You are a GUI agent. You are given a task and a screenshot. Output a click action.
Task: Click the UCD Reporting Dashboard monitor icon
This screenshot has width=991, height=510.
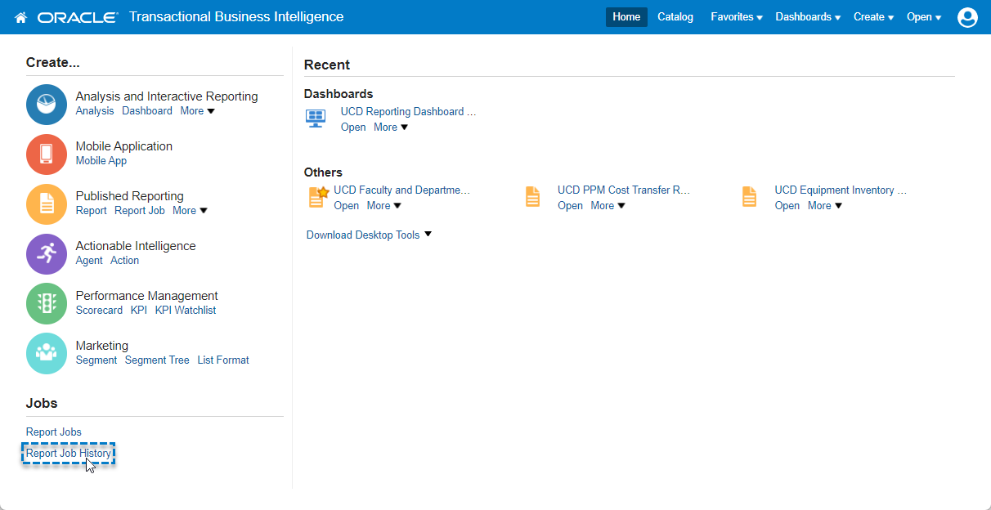pos(316,119)
